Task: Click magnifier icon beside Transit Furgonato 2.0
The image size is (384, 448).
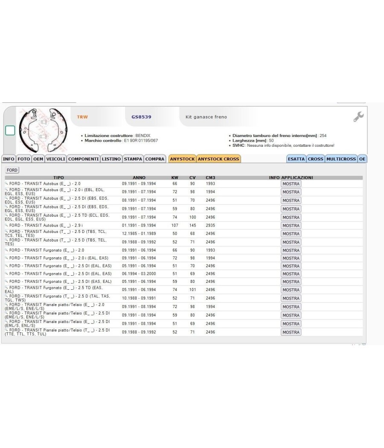Action: (6, 250)
